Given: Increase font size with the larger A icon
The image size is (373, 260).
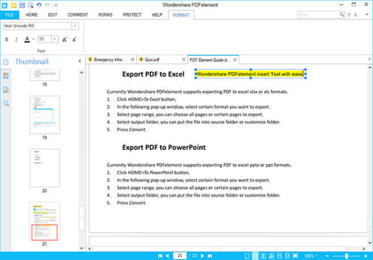Looking at the screenshot, I should point(64,40).
